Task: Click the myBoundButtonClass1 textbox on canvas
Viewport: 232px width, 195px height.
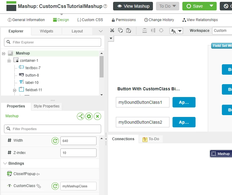Action: tap(143, 102)
